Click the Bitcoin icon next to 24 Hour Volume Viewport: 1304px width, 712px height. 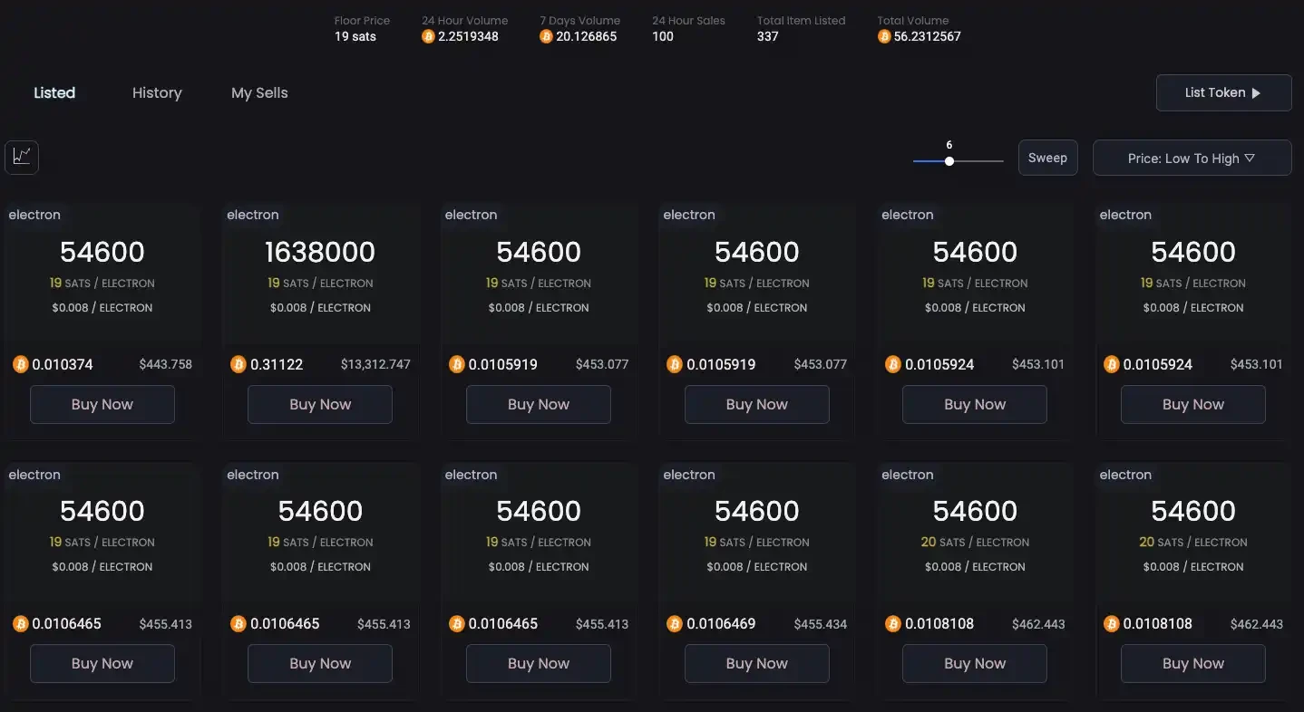[x=429, y=37]
